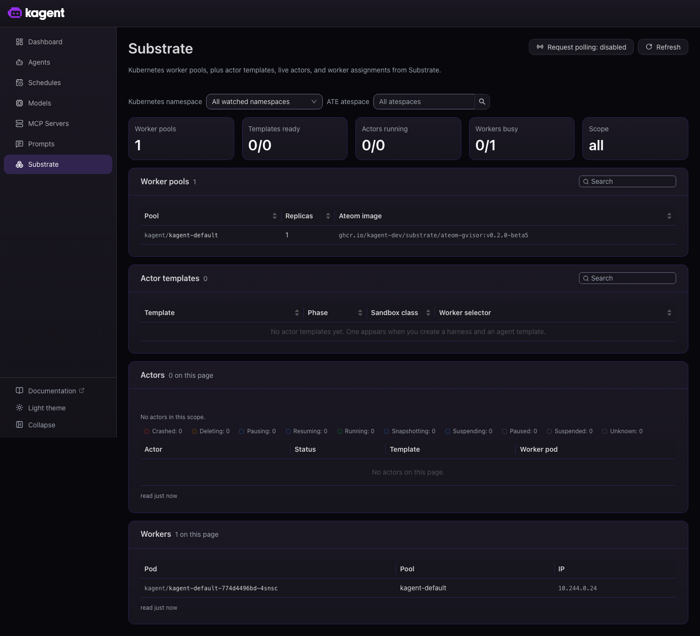Click the Workers busy summary card
Screen dimensions: 700x636
[522, 139]
